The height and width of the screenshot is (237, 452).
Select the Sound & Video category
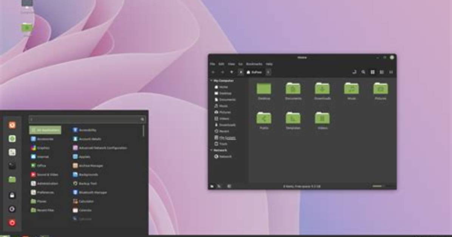[x=45, y=175]
